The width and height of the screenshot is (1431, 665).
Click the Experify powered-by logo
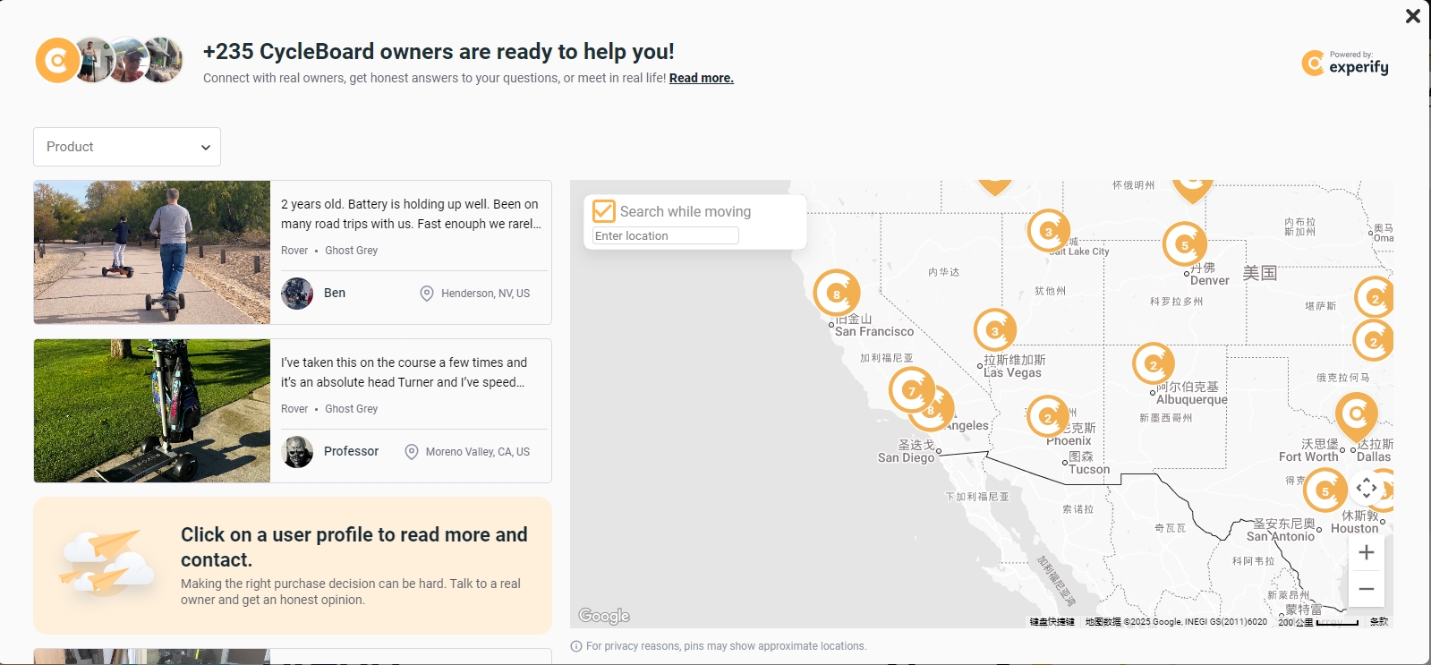coord(1345,64)
